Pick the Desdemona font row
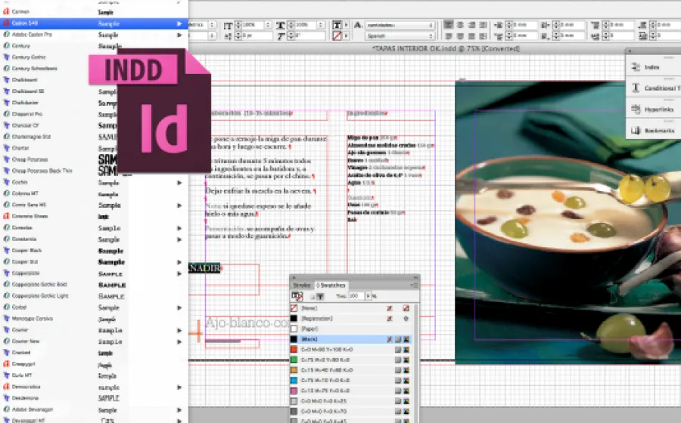Screen dimensions: 681x423 [x=95, y=398]
